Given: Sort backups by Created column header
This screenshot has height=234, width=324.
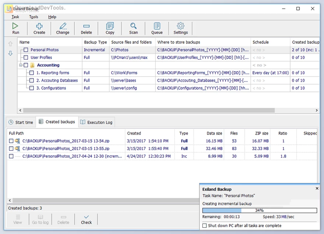Looking at the screenshot, I should click(150, 133).
